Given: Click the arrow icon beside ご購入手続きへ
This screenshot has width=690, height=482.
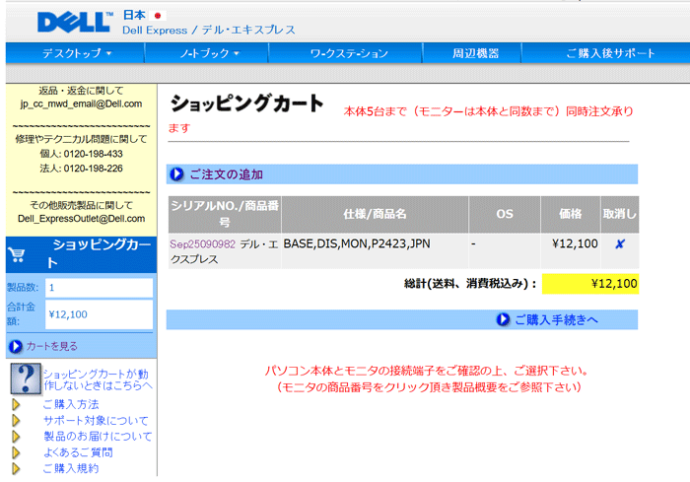Looking at the screenshot, I should pos(503,319).
